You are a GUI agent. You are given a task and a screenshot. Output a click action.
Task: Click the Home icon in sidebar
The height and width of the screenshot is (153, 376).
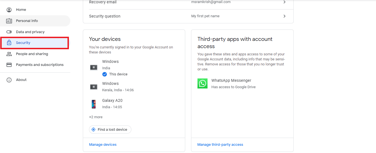coord(9,10)
